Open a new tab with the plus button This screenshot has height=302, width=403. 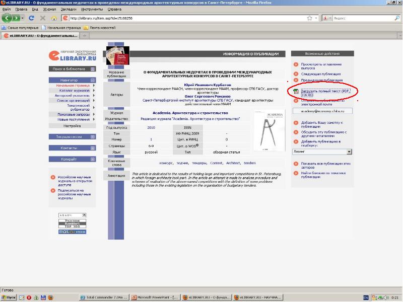(85, 36)
